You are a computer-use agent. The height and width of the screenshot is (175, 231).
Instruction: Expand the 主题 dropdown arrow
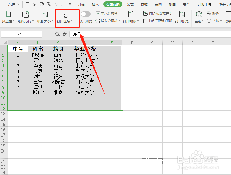[203, 21]
